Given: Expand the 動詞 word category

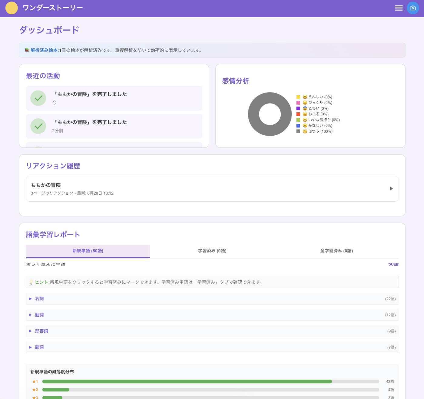Looking at the screenshot, I should (x=212, y=315).
